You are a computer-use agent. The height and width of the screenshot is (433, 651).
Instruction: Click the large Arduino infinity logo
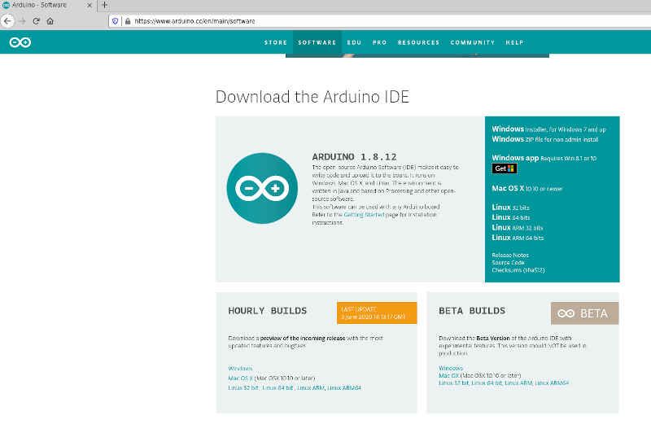(262, 188)
